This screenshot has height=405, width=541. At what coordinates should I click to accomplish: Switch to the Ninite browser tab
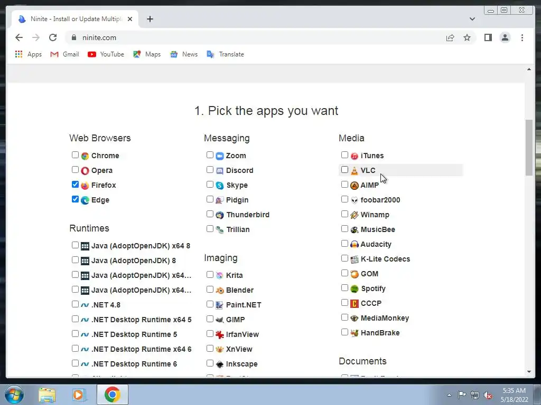pos(75,19)
